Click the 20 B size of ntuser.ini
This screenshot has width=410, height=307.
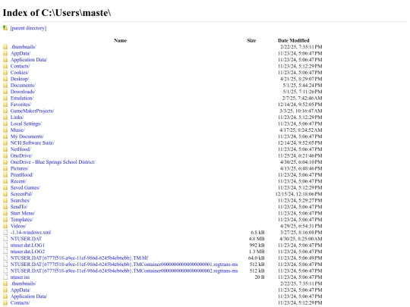260,277
